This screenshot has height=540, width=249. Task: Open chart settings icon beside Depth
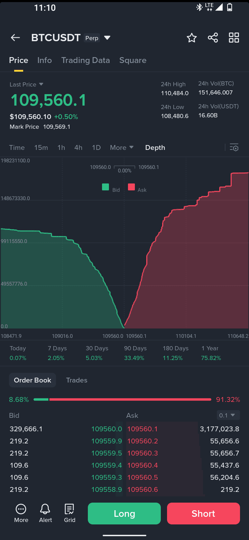click(234, 147)
